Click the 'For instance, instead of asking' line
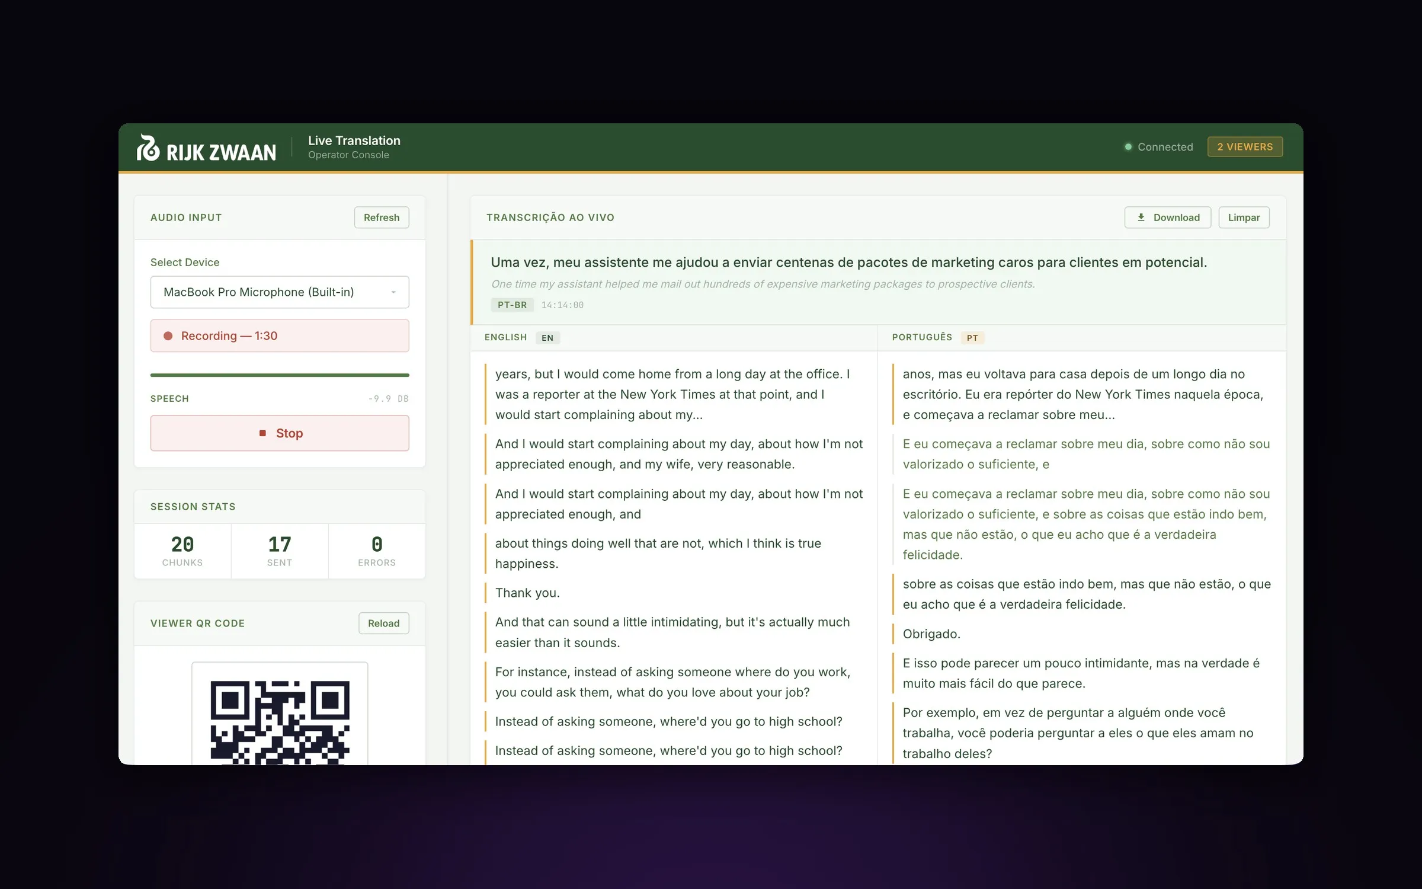Image resolution: width=1422 pixels, height=889 pixels. 672,682
